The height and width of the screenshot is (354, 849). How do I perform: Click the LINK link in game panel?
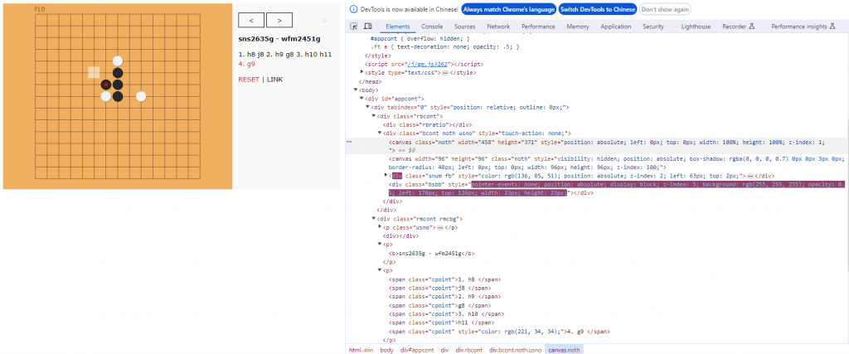click(x=275, y=80)
